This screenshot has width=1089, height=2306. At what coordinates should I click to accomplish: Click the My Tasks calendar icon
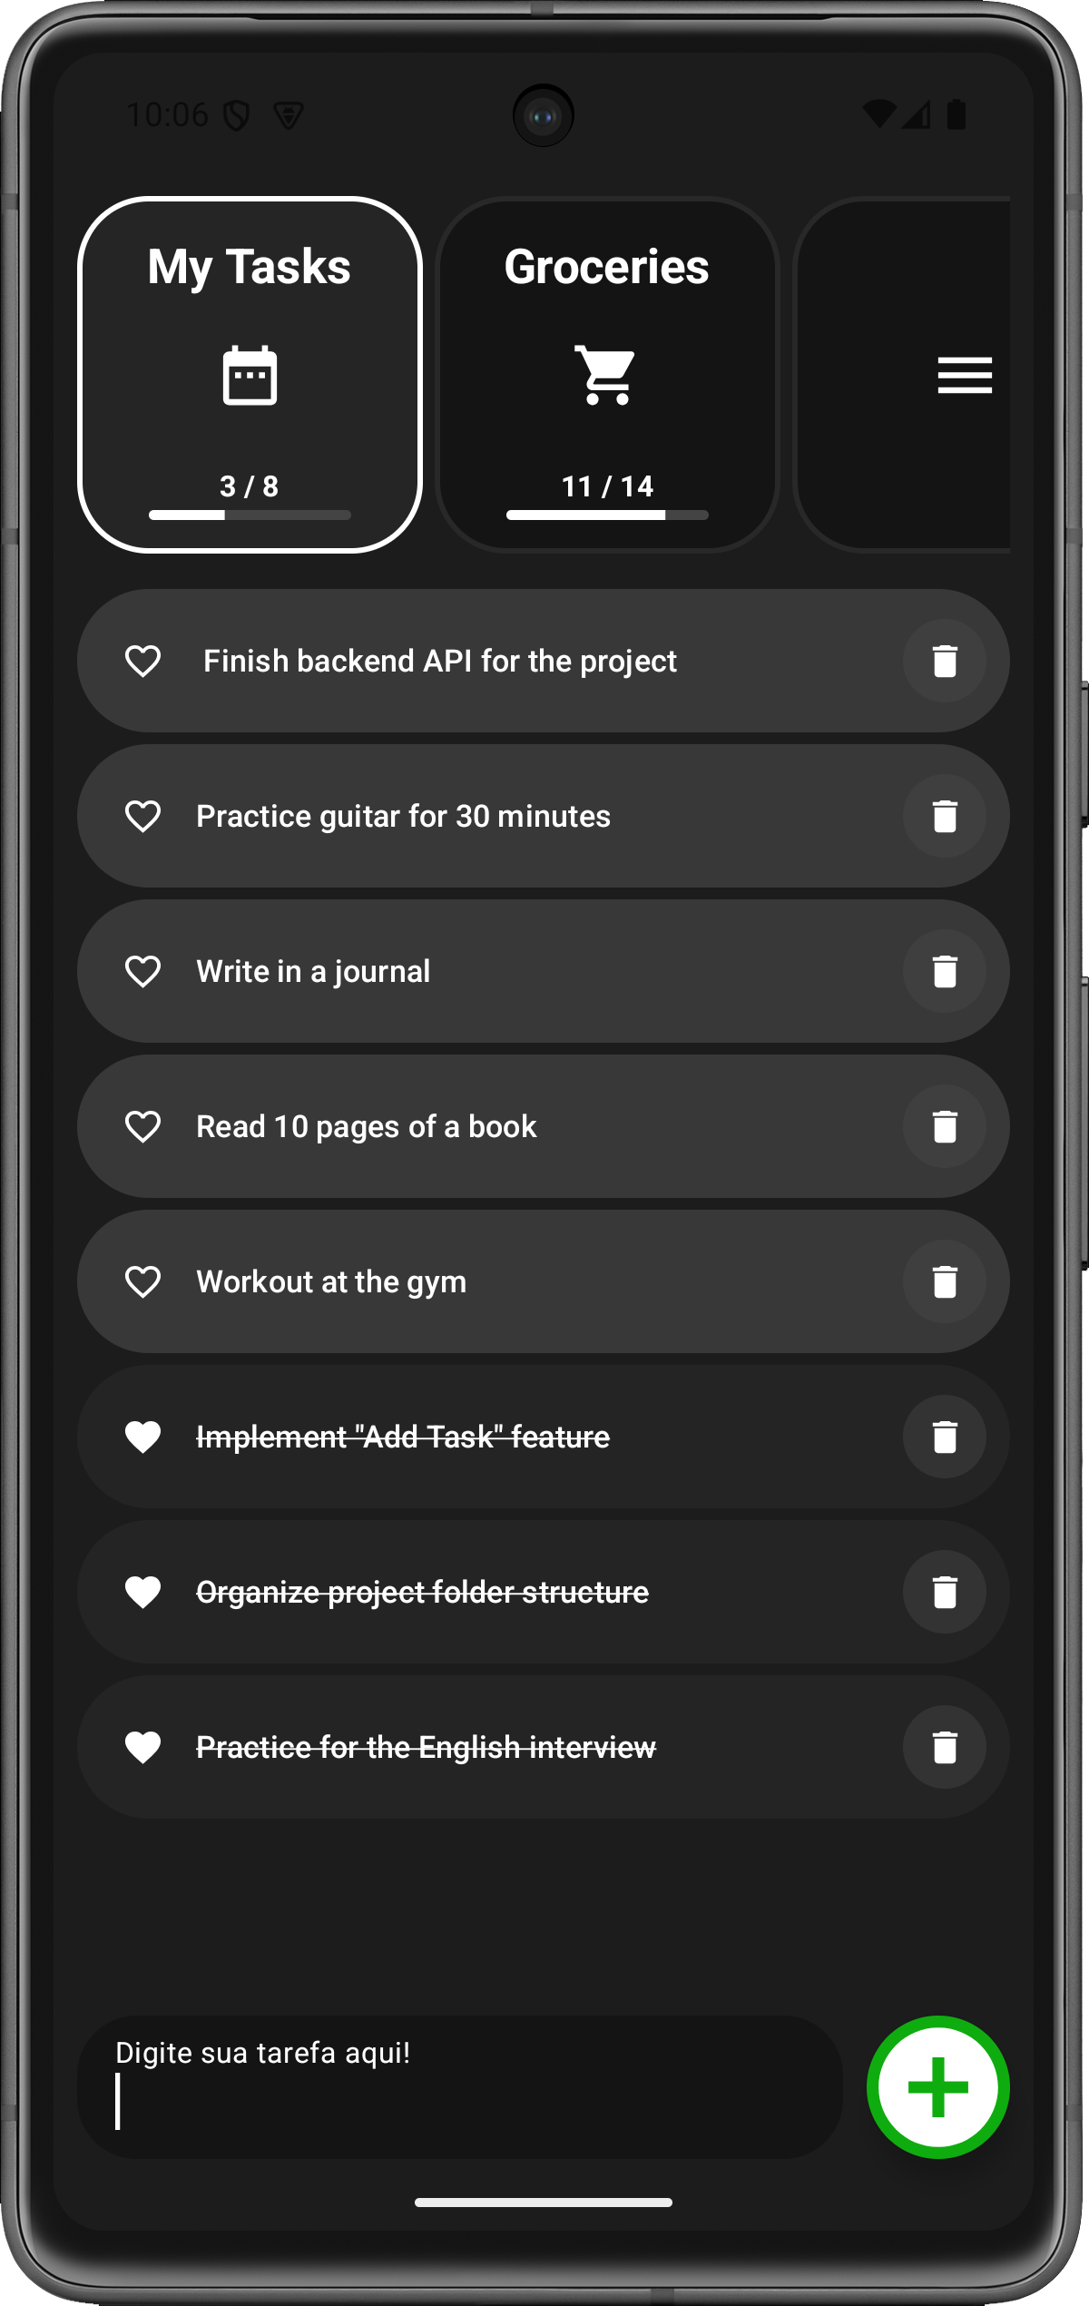click(x=250, y=375)
